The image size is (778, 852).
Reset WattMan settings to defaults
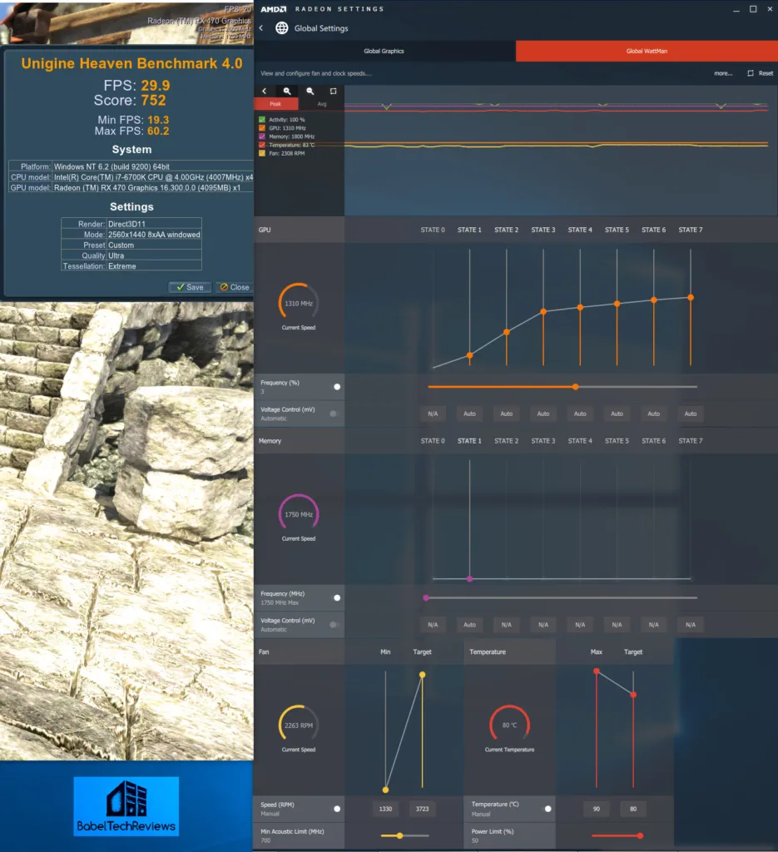[x=760, y=73]
